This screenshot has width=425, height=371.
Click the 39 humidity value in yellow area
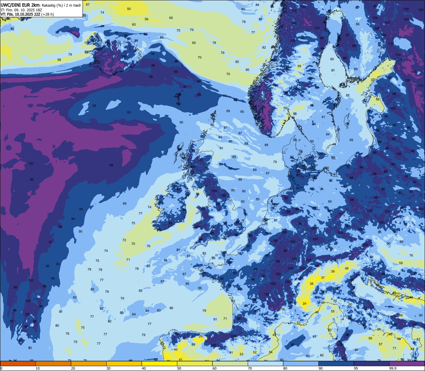coord(333,271)
